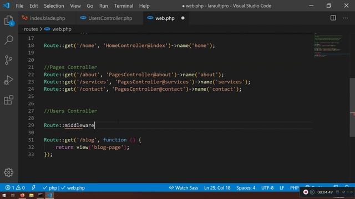Change file encoding UTF-8
The width and height of the screenshot is (355, 199).
tap(267, 188)
